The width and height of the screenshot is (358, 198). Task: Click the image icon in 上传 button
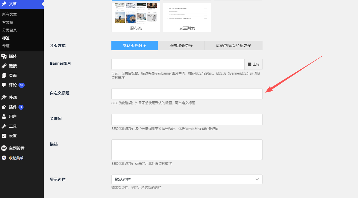click(250, 64)
